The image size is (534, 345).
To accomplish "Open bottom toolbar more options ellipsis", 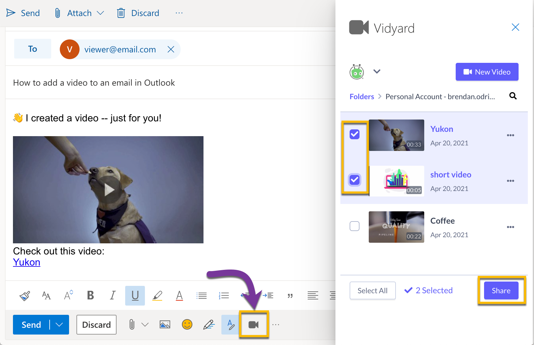I will coord(276,325).
